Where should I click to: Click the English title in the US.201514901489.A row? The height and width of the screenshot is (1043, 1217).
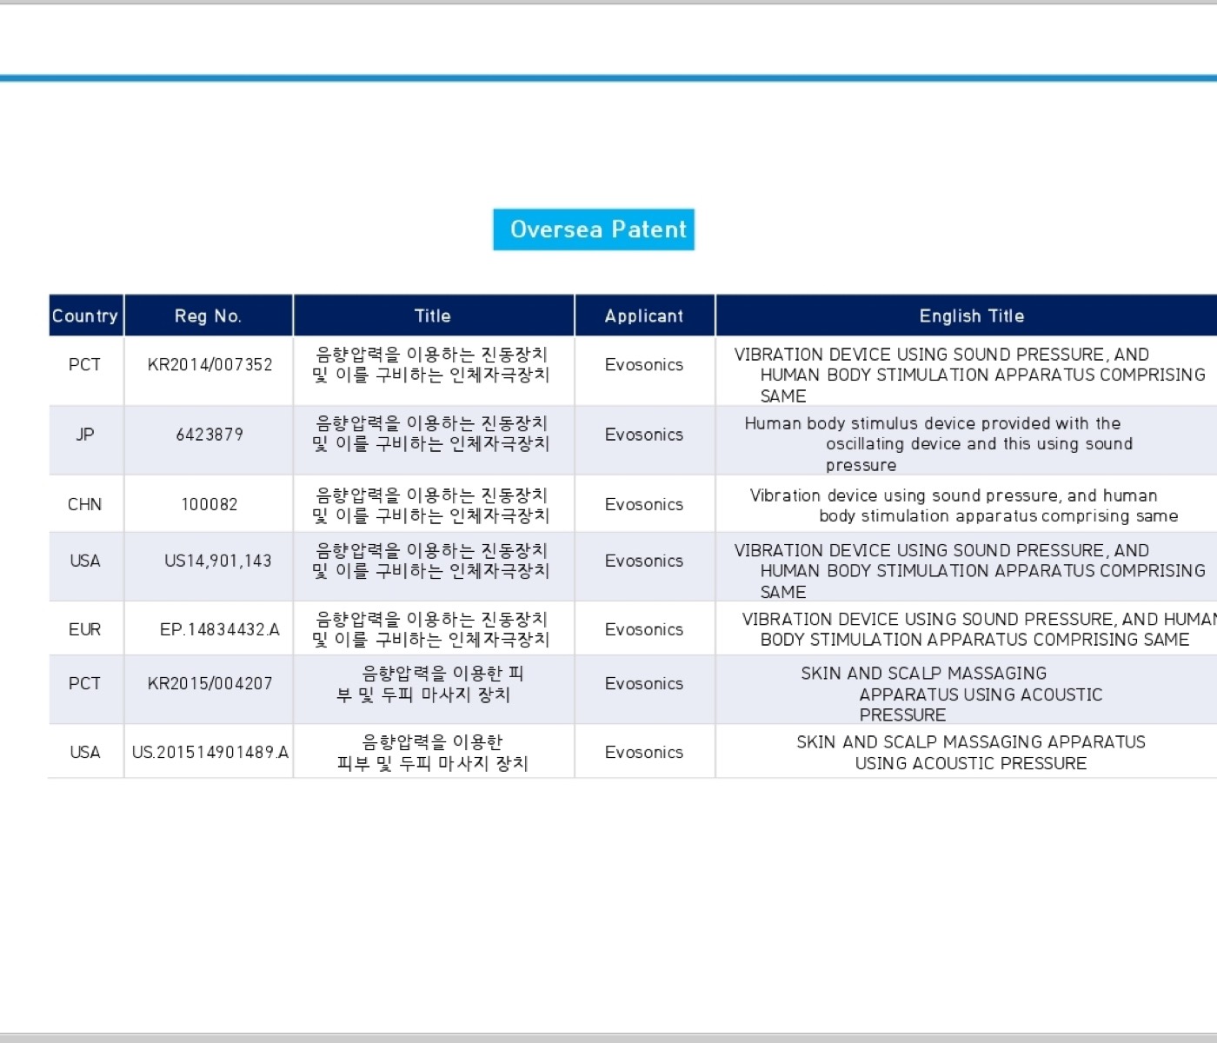click(x=971, y=753)
